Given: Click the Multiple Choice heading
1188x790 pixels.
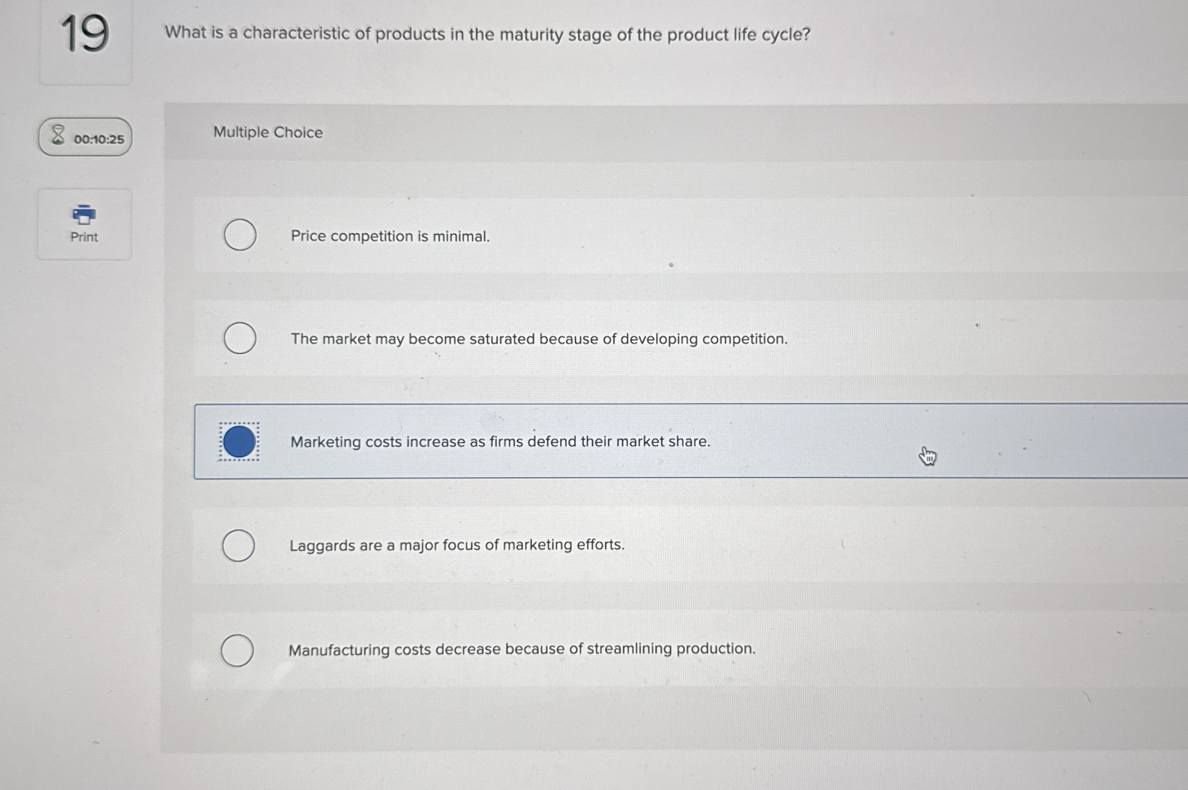Looking at the screenshot, I should point(268,132).
